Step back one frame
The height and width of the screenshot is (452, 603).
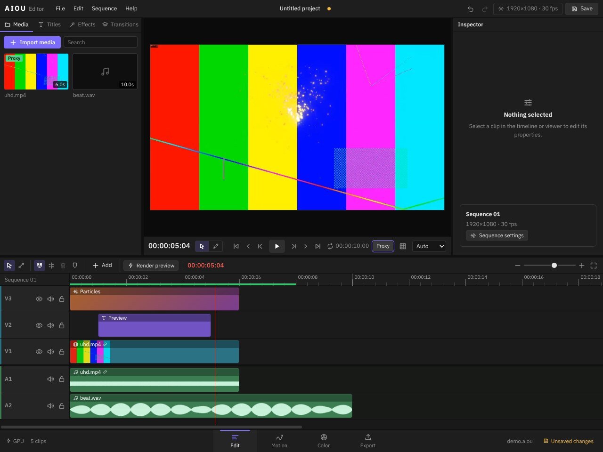click(x=248, y=246)
